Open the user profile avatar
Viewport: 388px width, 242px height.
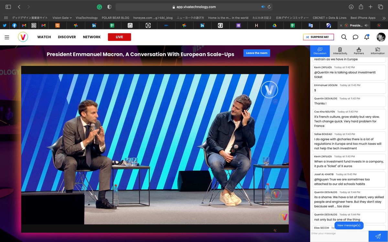tap(381, 37)
